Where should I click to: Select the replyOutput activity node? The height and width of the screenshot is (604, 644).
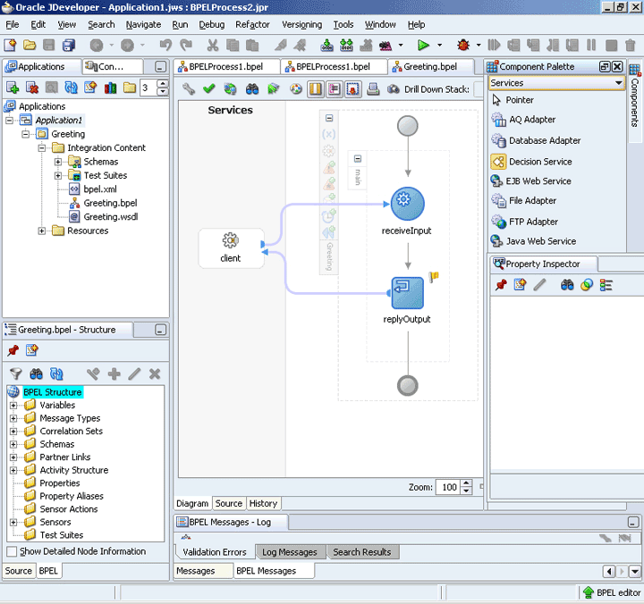tap(407, 292)
